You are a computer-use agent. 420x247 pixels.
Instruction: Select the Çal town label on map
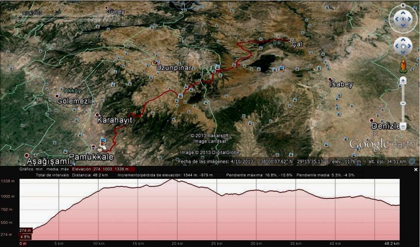tap(298, 44)
